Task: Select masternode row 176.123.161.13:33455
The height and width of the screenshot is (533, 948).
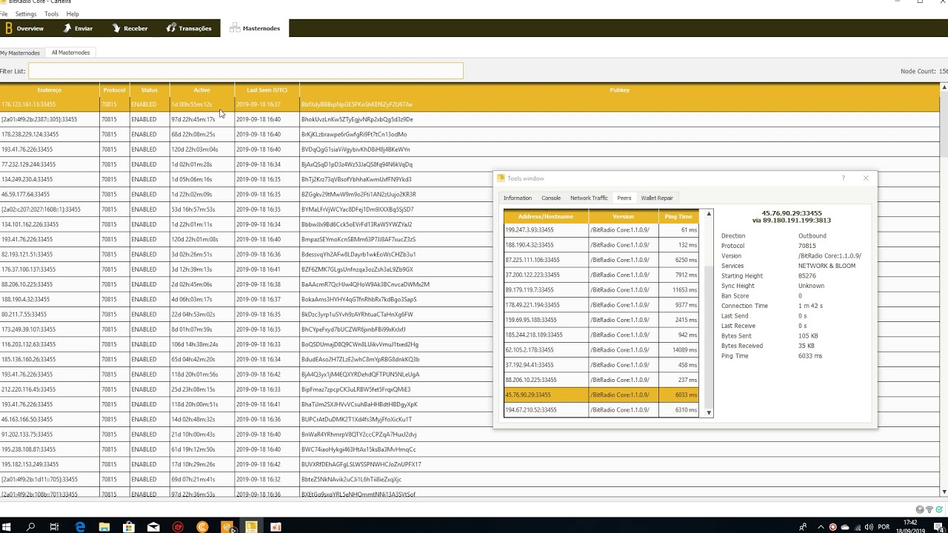Action: click(470, 104)
